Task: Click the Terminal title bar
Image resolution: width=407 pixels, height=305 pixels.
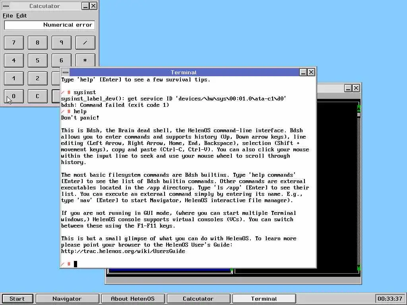Action: 184,72
